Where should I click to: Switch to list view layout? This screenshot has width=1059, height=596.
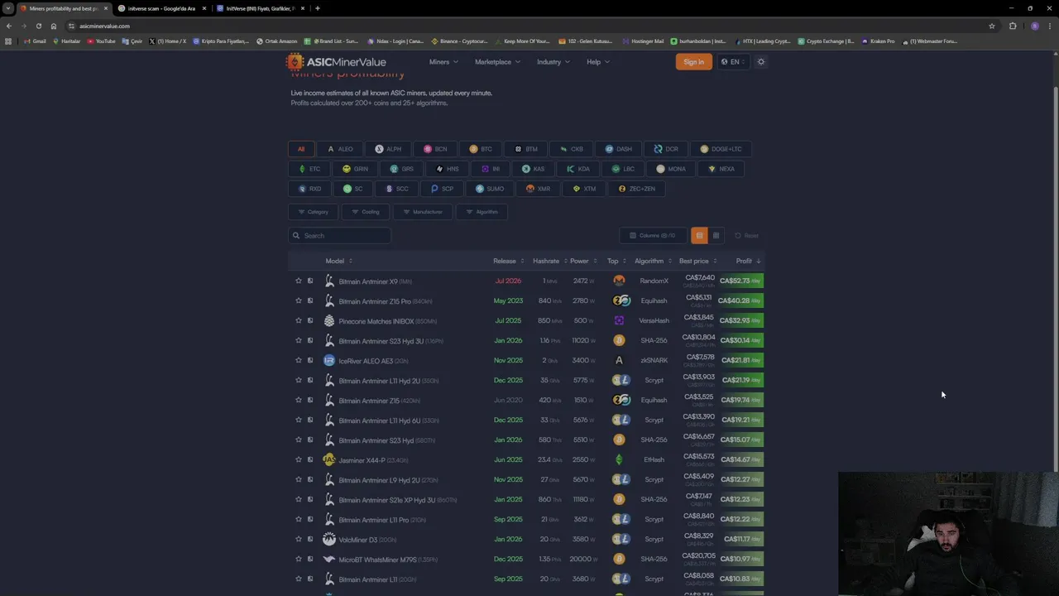click(x=699, y=236)
